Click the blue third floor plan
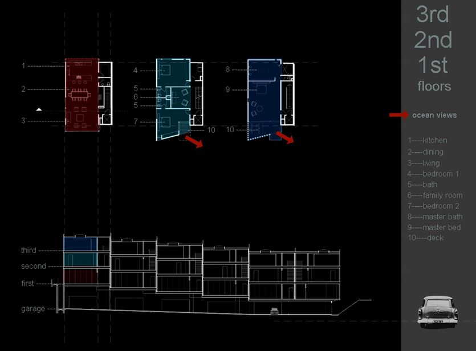Screen dimensions: 476x351 (265, 99)
